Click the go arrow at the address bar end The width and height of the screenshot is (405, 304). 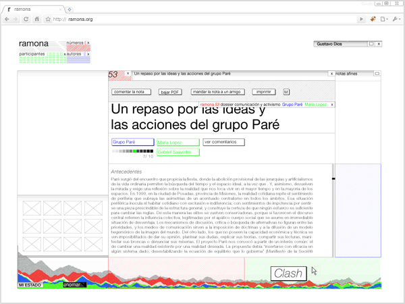tap(361, 19)
